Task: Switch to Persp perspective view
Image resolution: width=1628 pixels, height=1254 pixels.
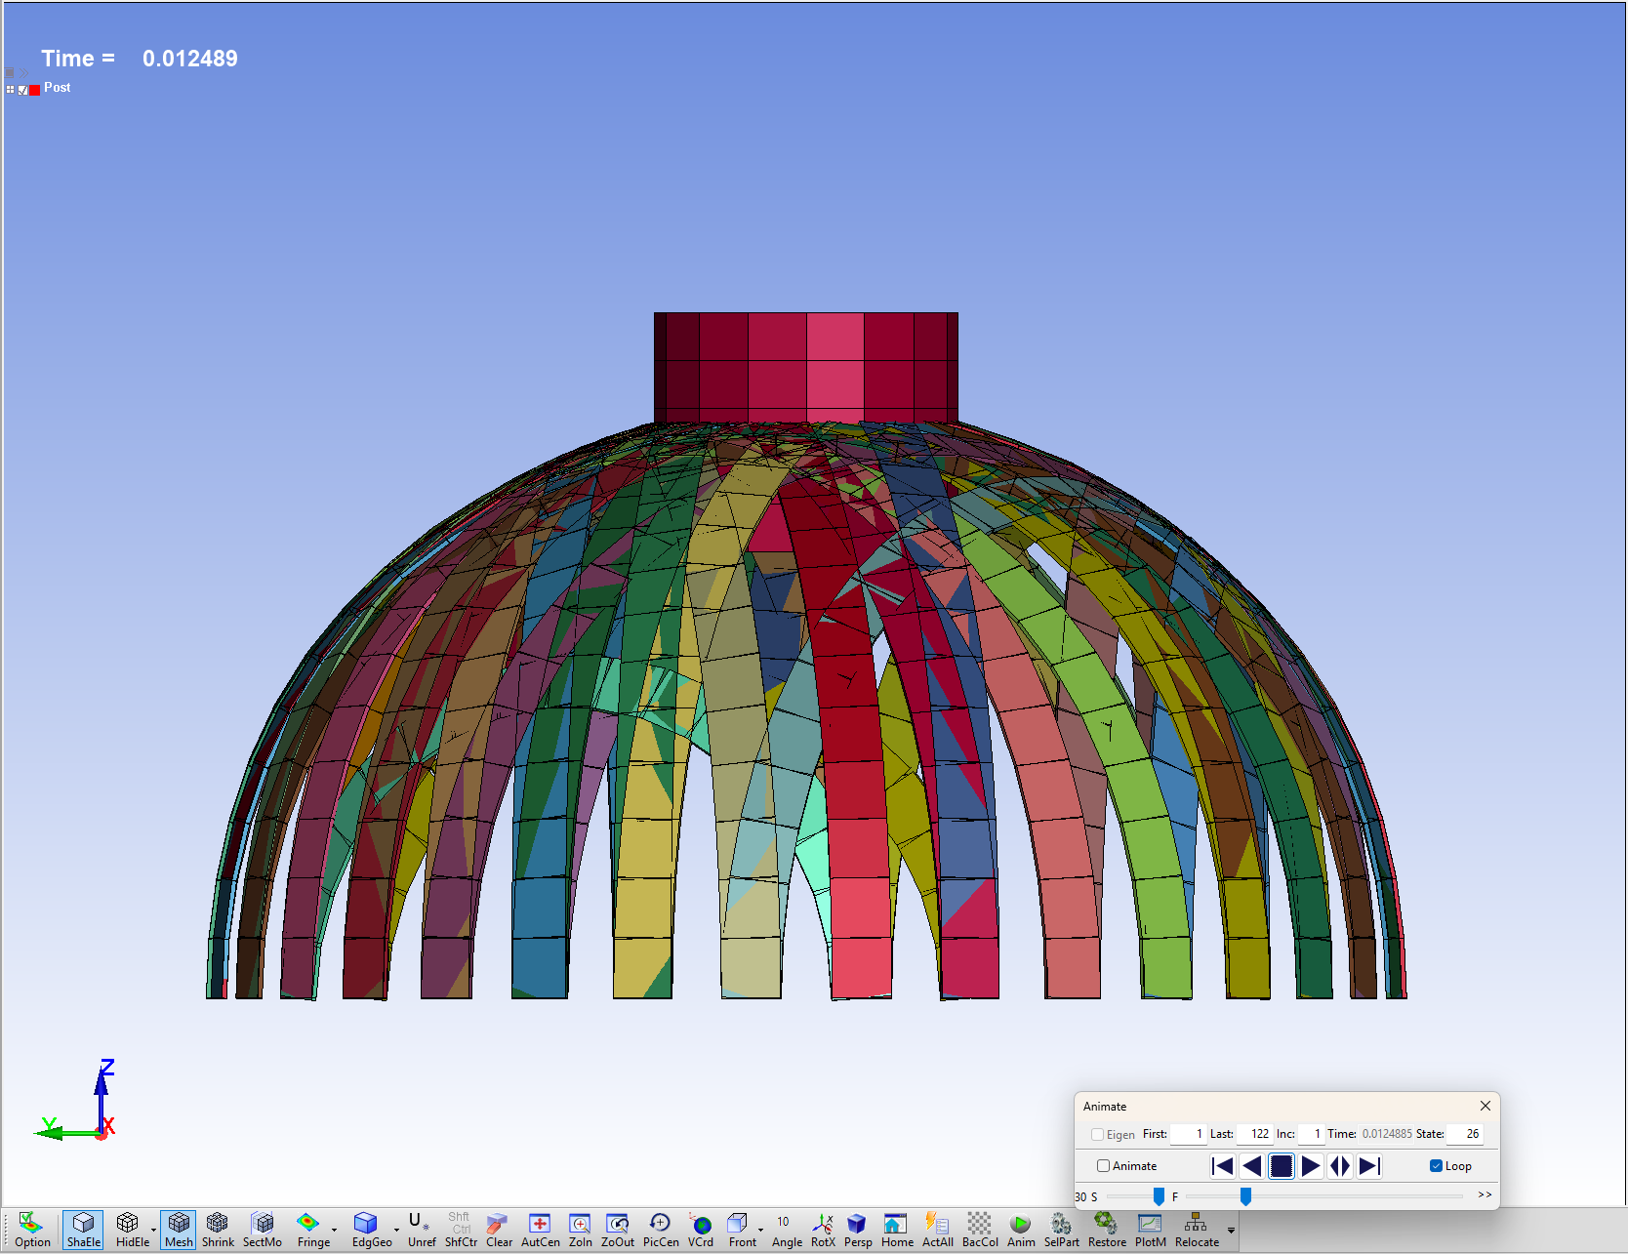Action: 857,1229
